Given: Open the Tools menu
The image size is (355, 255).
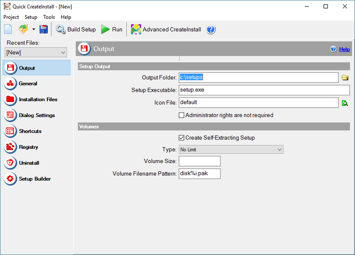Looking at the screenshot, I should [x=49, y=17].
